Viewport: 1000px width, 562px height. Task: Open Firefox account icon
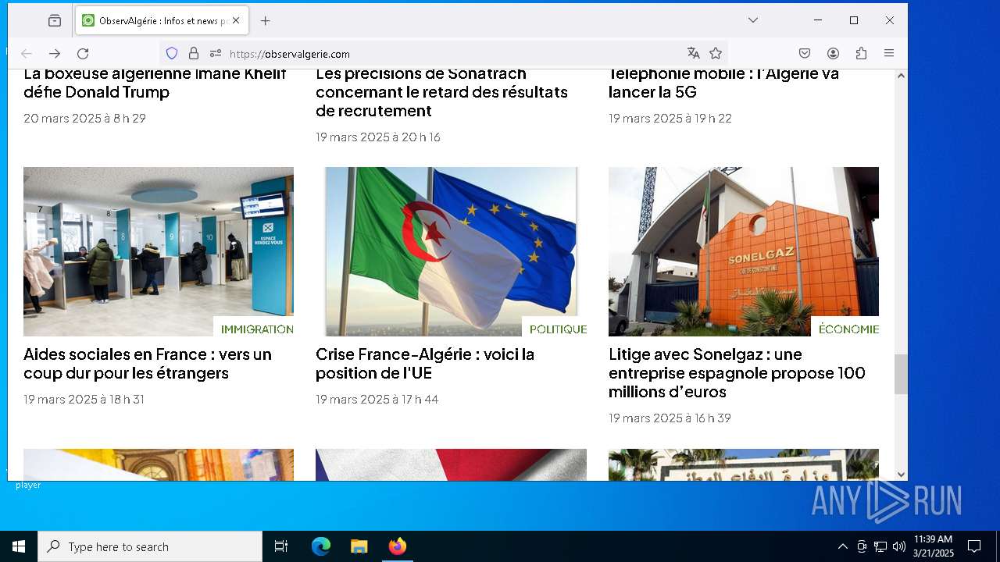(833, 54)
